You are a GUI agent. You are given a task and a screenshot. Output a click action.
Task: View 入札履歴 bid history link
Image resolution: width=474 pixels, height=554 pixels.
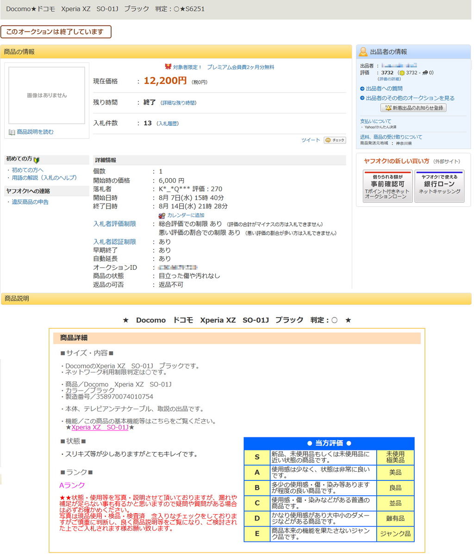[x=168, y=123]
